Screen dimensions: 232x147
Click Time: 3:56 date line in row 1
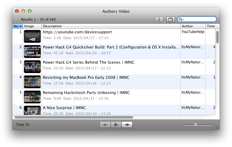[x=76, y=38]
